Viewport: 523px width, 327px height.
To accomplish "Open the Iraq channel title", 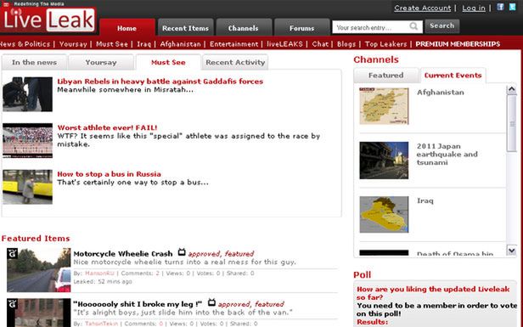I will tap(425, 200).
